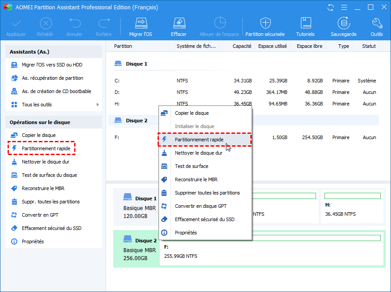Open Migrer l'OS vers SSD ou HDD assistant
This screenshot has width=391, height=292.
click(x=51, y=65)
